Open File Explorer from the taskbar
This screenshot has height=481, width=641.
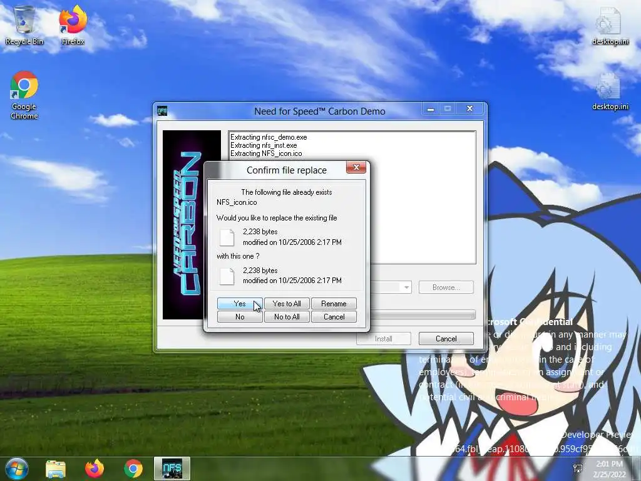point(56,468)
